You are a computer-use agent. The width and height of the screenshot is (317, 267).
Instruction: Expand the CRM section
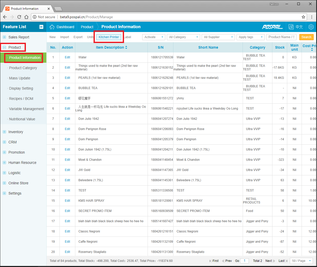pyautogui.click(x=4, y=142)
